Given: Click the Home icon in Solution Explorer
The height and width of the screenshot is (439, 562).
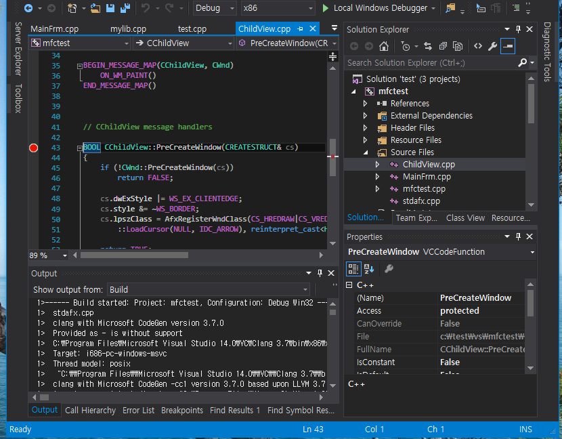Looking at the screenshot, I should [x=384, y=46].
